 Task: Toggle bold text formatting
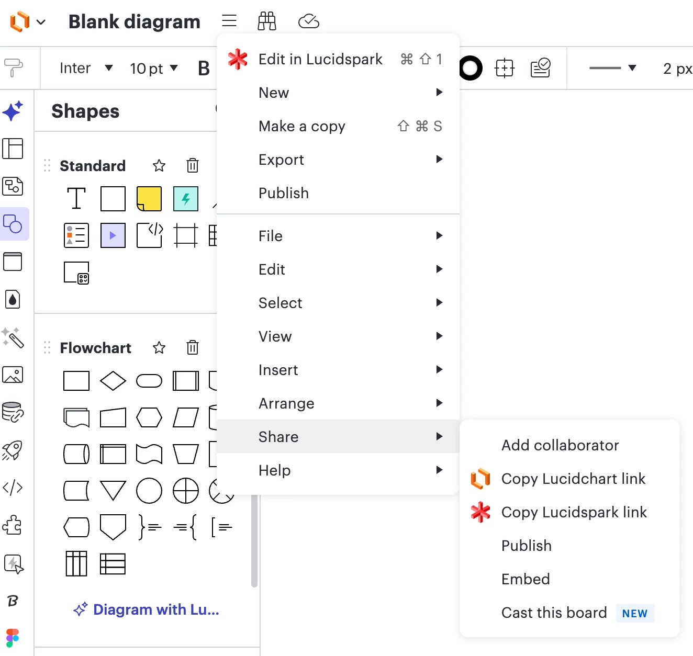click(x=204, y=68)
